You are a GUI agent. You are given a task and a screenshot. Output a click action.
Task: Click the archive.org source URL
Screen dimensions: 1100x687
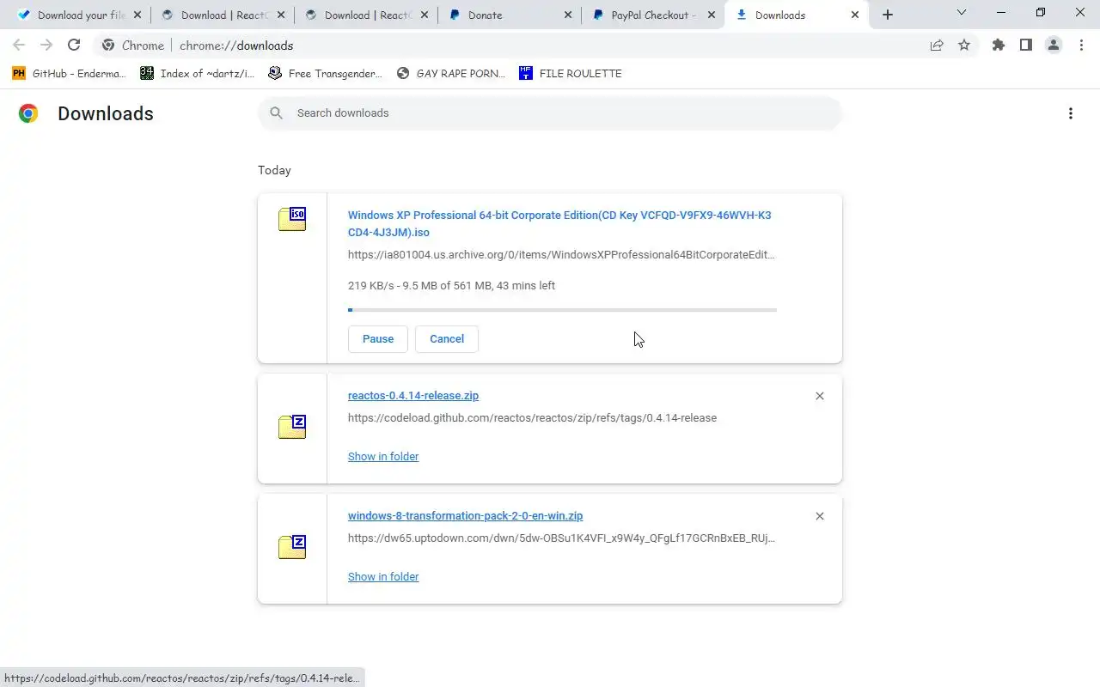click(x=561, y=255)
